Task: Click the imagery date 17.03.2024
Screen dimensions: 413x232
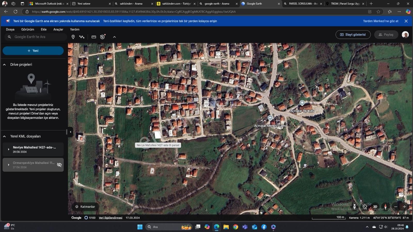Action: click(133, 218)
